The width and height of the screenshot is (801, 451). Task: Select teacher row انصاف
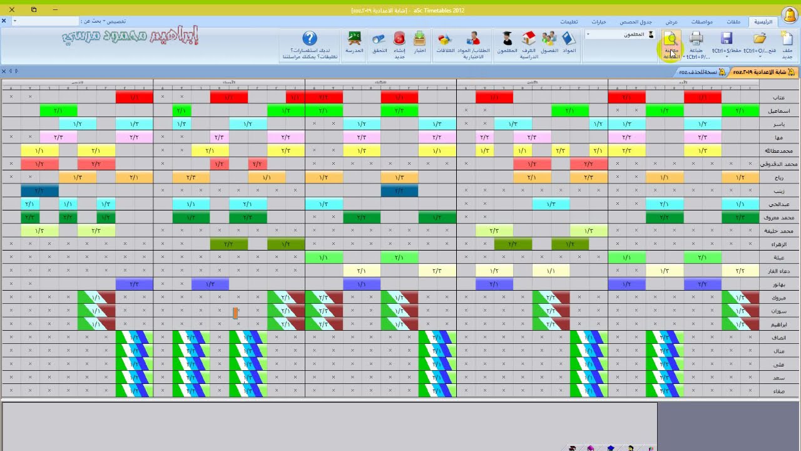pyautogui.click(x=778, y=338)
